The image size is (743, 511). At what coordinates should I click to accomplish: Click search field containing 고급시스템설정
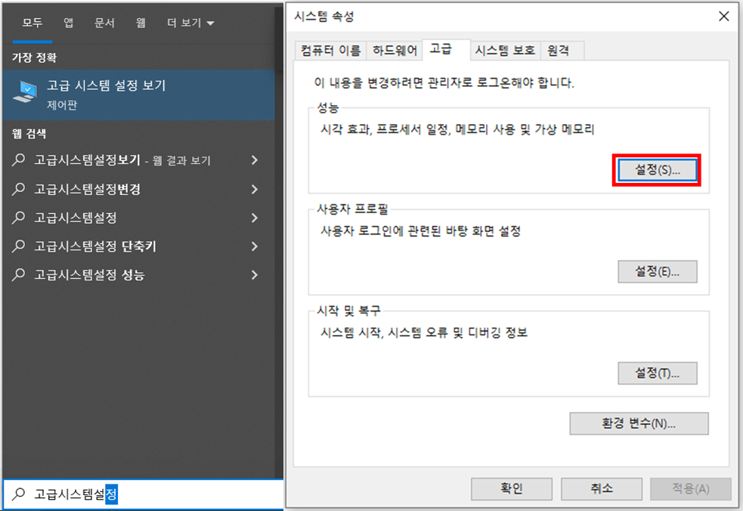(143, 494)
